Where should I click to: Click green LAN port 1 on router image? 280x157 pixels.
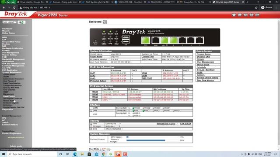click(164, 40)
